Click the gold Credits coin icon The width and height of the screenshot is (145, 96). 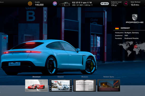tap(30, 4)
